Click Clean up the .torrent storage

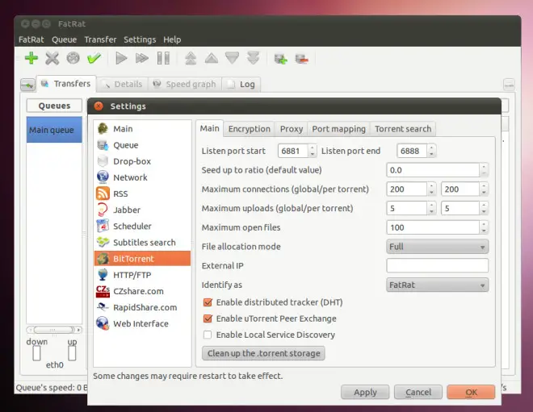(x=263, y=353)
